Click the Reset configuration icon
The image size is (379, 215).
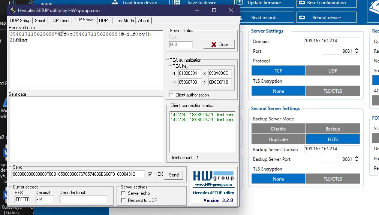pos(301,3)
